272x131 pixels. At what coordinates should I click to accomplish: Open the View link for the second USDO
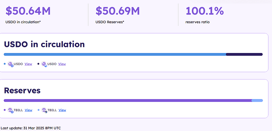[x=62, y=64]
